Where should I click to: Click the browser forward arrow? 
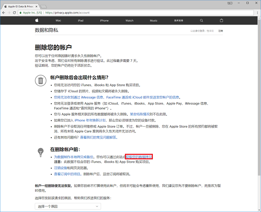point(9,13)
